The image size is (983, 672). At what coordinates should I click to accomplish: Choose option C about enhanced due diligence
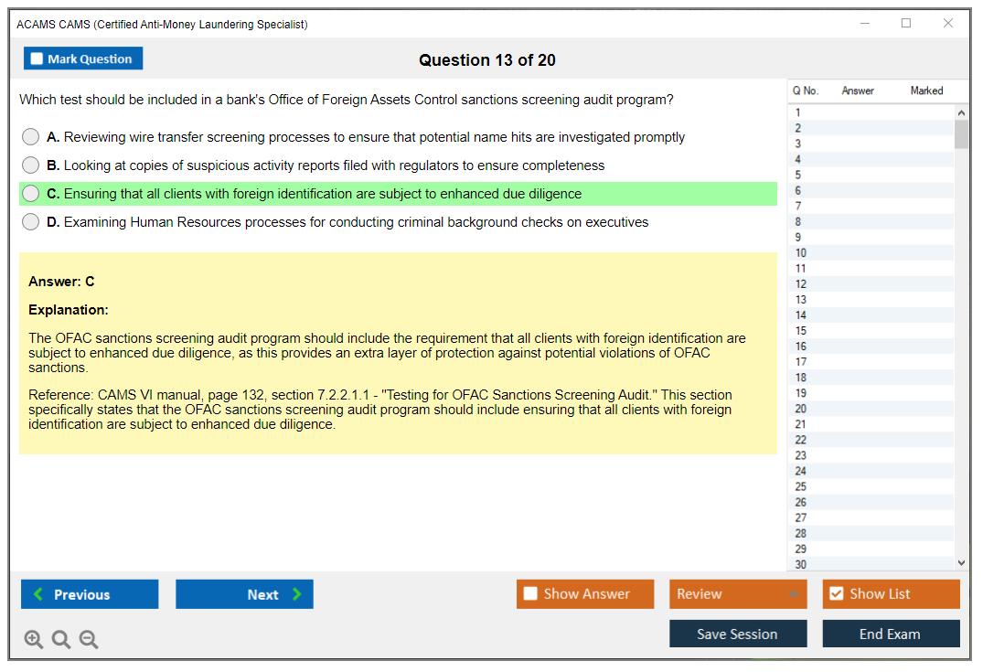[31, 194]
